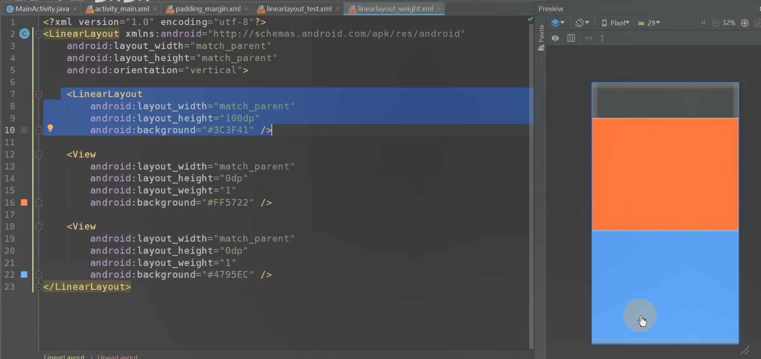Click the second LinearLayout breadcrumb at bottom

click(x=117, y=357)
